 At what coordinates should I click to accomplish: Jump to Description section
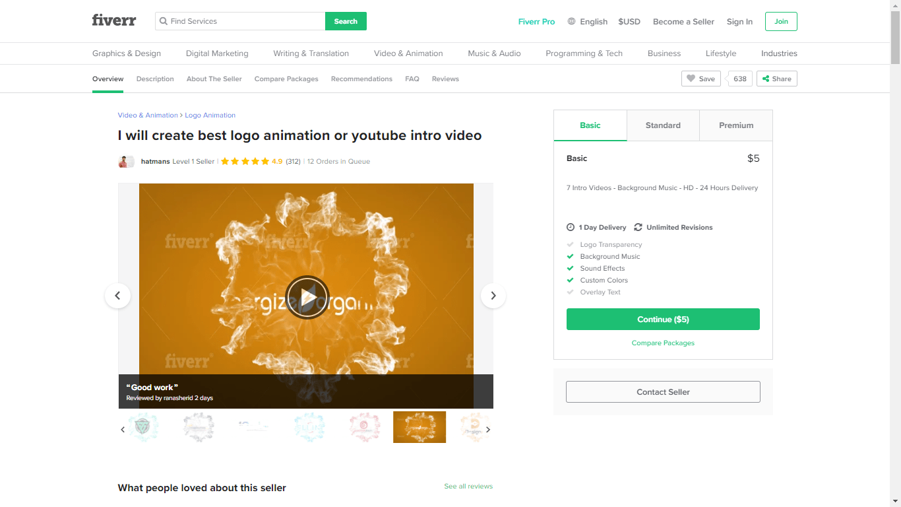[155, 79]
